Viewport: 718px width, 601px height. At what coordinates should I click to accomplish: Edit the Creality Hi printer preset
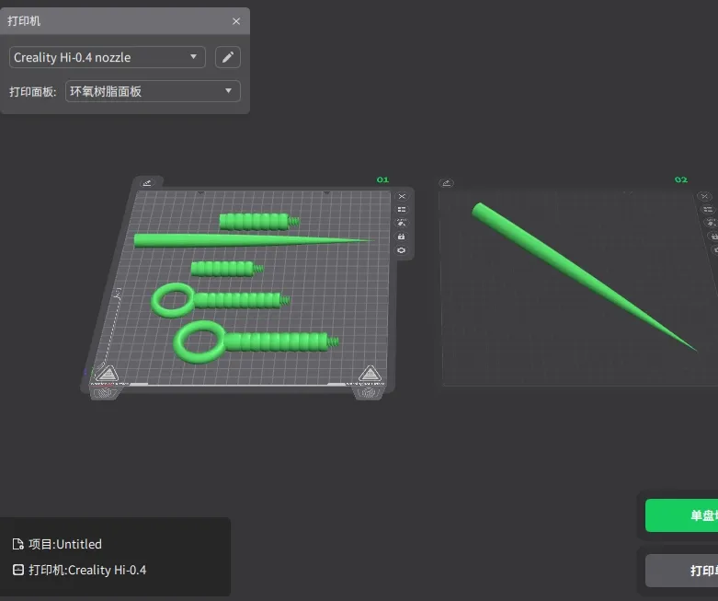point(227,57)
